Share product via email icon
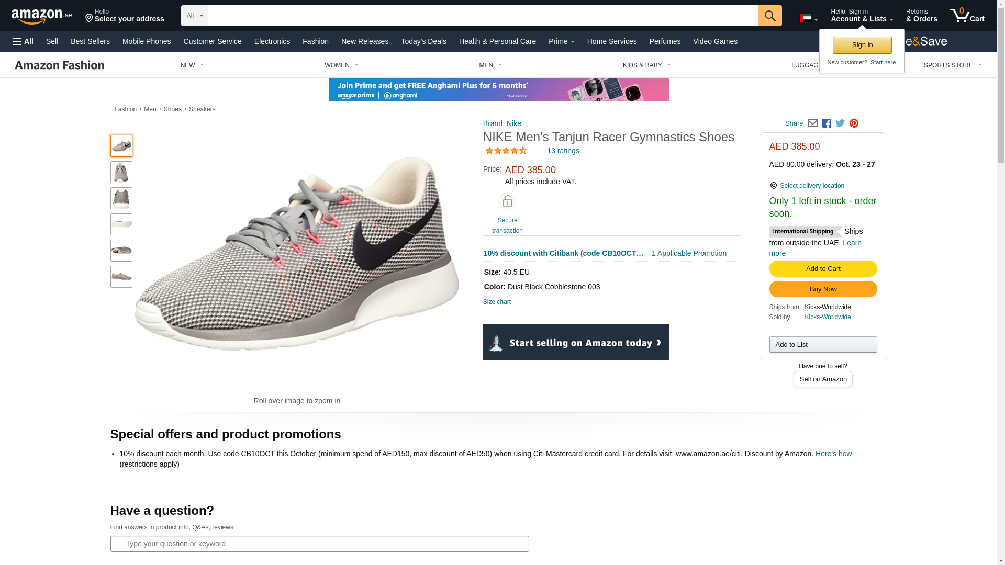The height and width of the screenshot is (565, 1005). pos(812,123)
